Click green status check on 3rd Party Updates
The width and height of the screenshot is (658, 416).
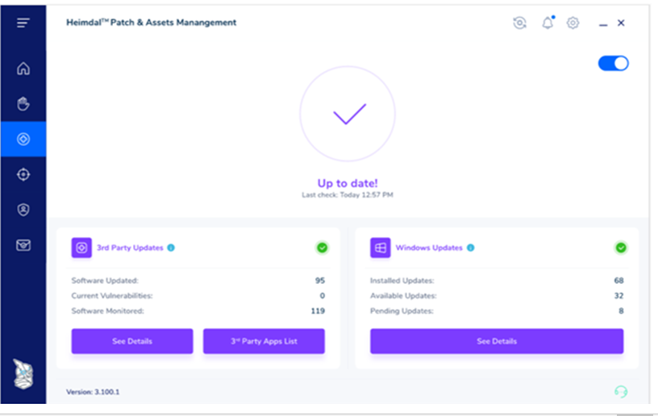[x=322, y=248]
